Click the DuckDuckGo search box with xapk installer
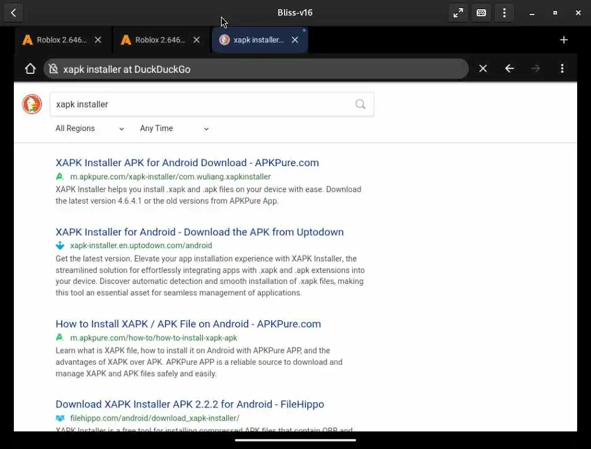This screenshot has height=449, width=591. [x=211, y=104]
